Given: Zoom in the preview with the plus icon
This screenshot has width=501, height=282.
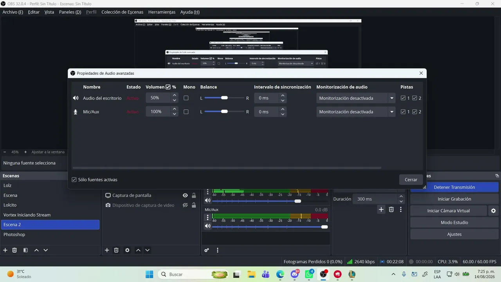Looking at the screenshot, I should coord(25,152).
